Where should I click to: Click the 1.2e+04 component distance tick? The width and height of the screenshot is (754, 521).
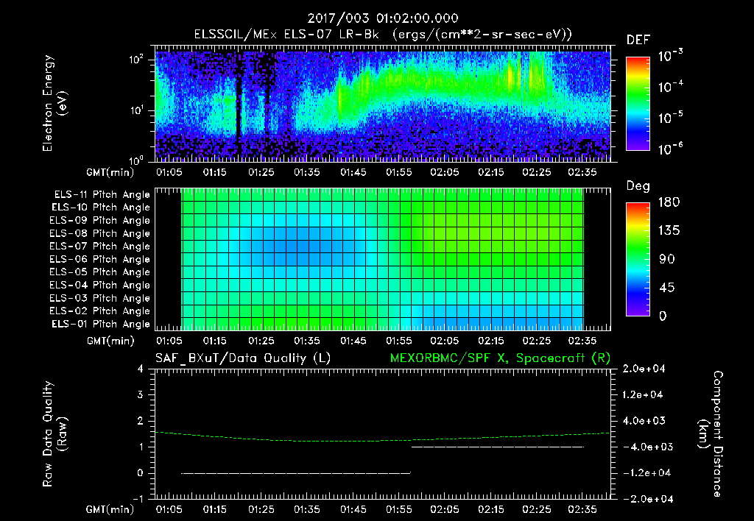tap(644, 394)
